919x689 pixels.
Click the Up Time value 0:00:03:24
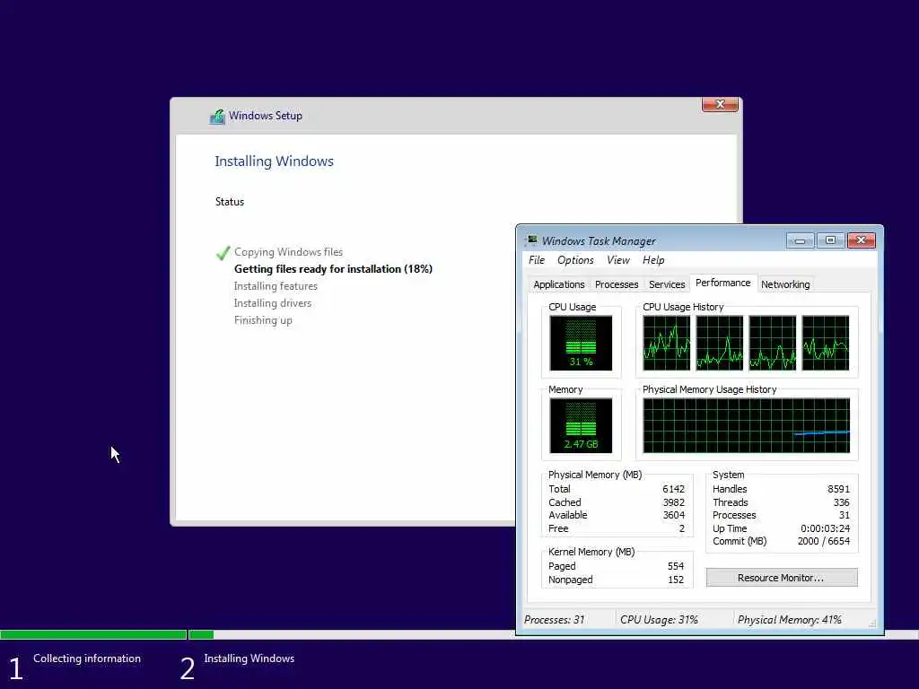pyautogui.click(x=826, y=528)
